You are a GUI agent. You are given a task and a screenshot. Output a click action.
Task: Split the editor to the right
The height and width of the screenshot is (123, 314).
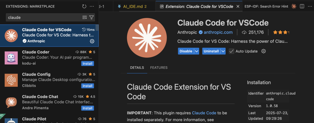pos(302,6)
